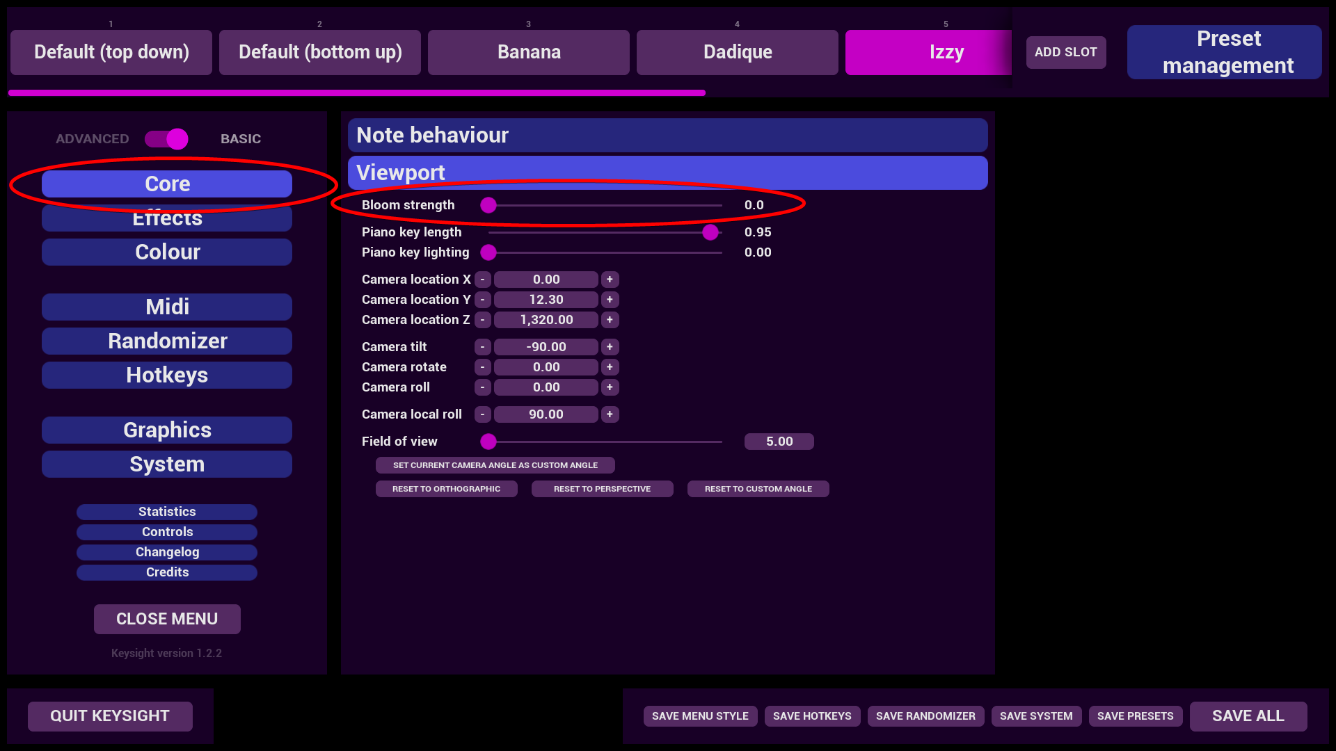The height and width of the screenshot is (751, 1336).
Task: Click Save All button
Action: pos(1248,716)
